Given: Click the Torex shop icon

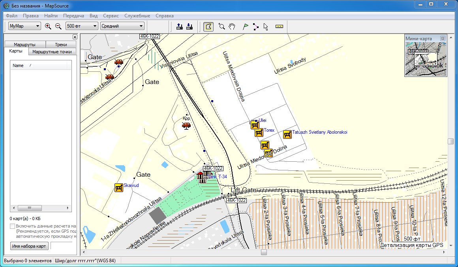Looking at the screenshot, I should (259, 133).
